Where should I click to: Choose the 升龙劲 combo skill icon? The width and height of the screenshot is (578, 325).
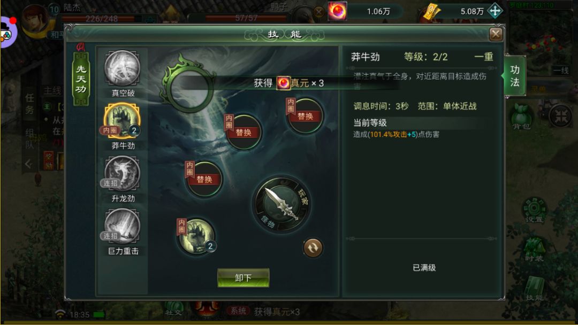(123, 174)
